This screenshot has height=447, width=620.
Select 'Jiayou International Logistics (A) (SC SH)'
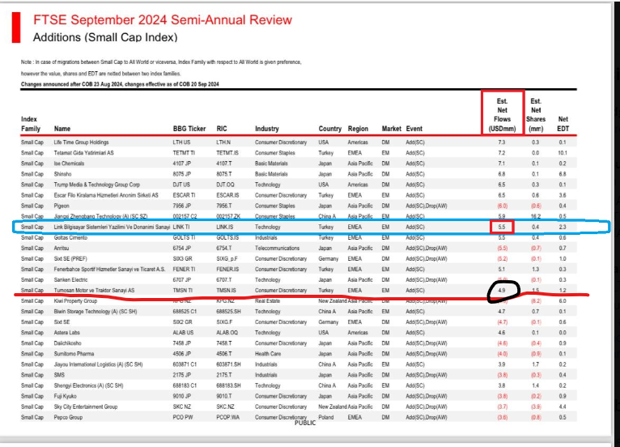click(x=98, y=364)
